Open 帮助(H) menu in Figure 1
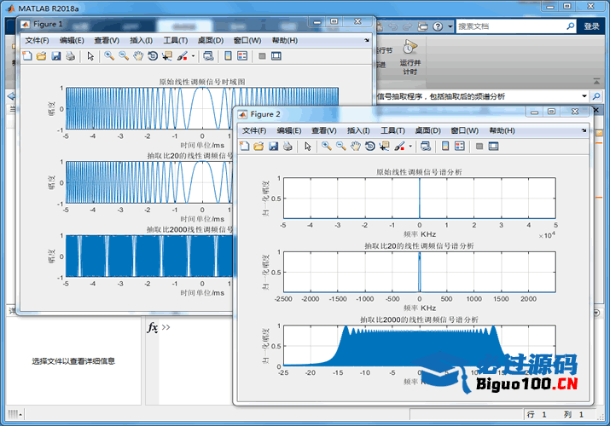Image resolution: width=610 pixels, height=426 pixels. coord(285,40)
